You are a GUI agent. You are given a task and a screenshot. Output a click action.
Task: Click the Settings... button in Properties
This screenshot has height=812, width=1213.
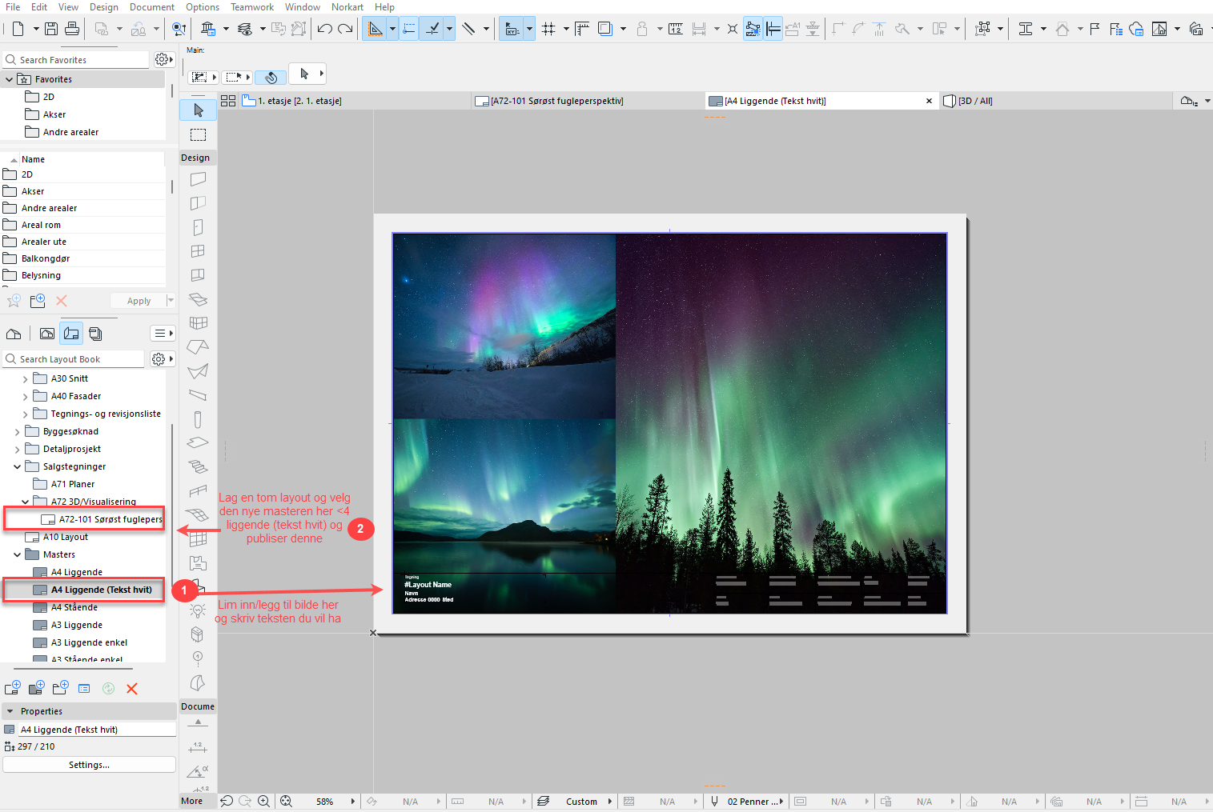click(89, 765)
